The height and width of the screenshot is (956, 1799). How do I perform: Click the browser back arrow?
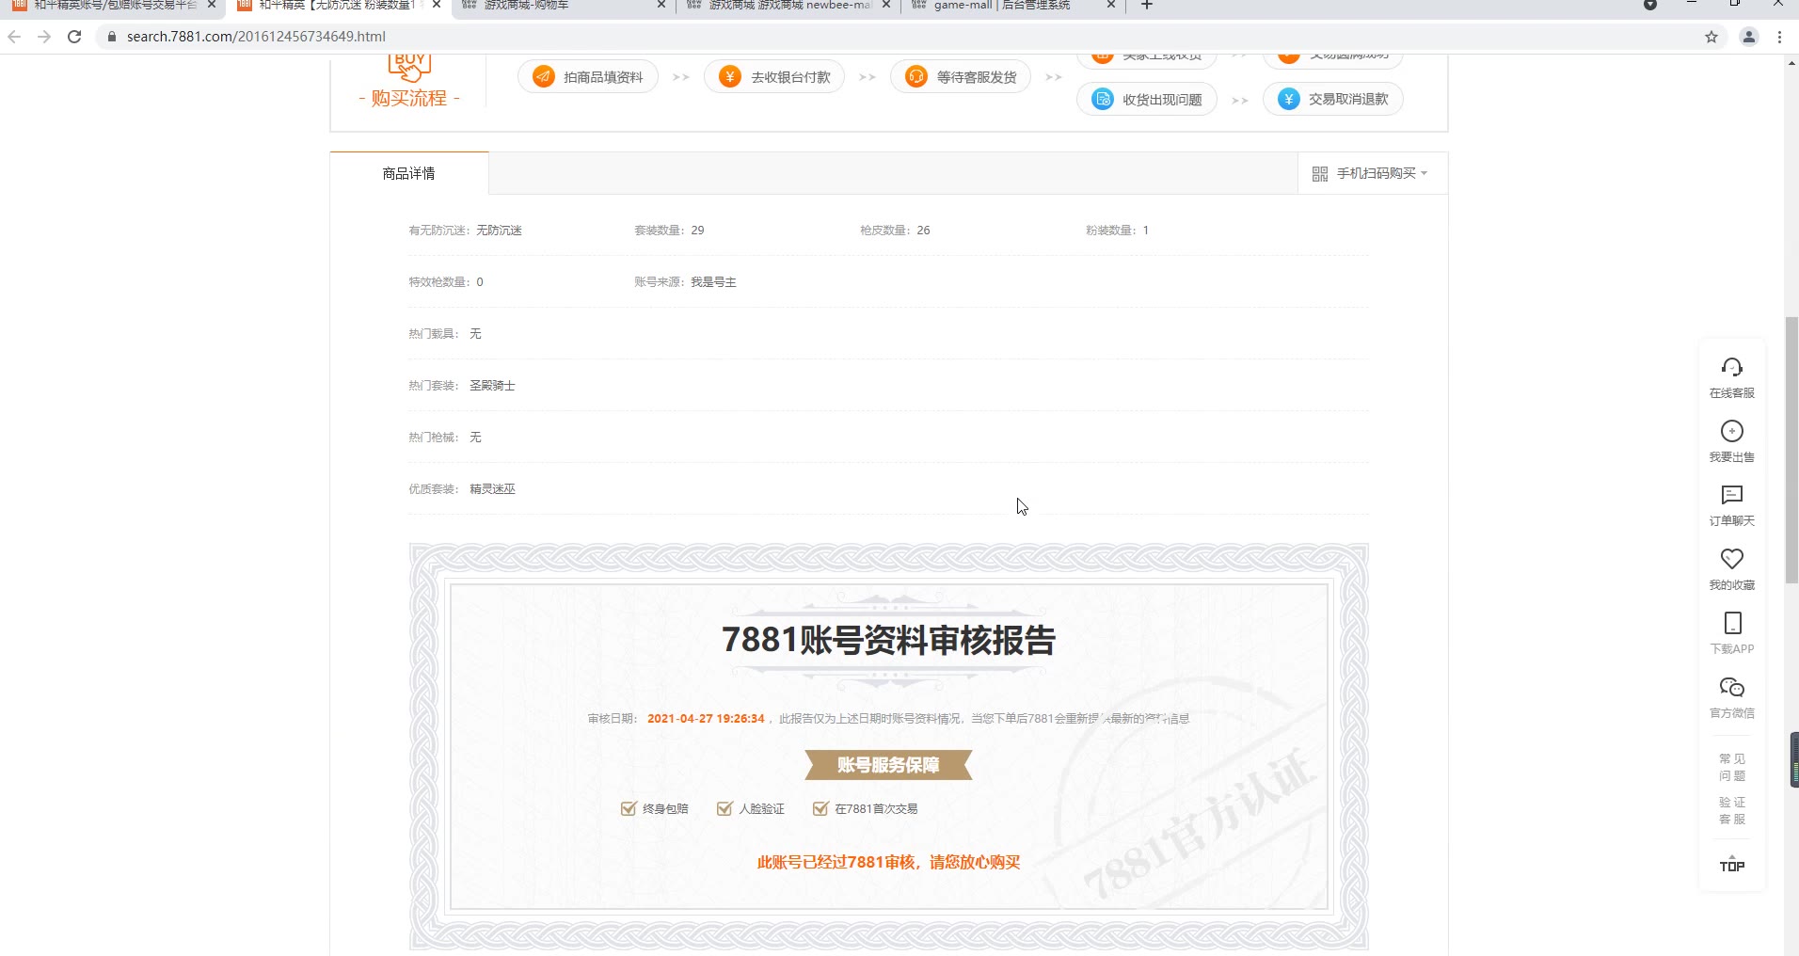(14, 37)
